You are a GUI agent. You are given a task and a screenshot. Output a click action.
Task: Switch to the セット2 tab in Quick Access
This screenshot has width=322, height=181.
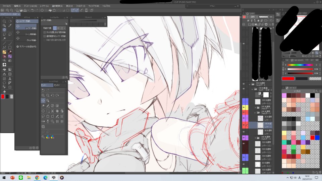60,85
